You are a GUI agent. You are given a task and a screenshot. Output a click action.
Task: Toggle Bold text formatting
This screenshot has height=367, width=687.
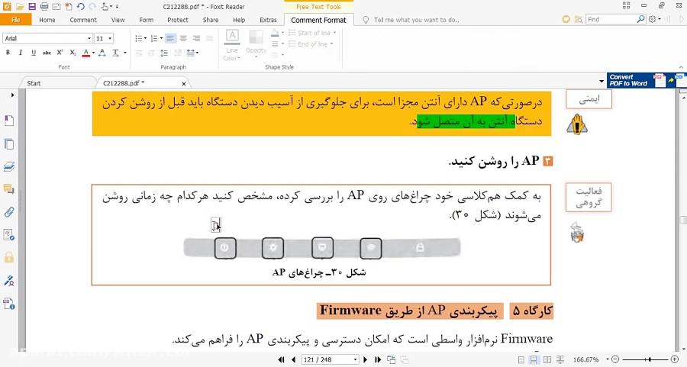[x=8, y=53]
